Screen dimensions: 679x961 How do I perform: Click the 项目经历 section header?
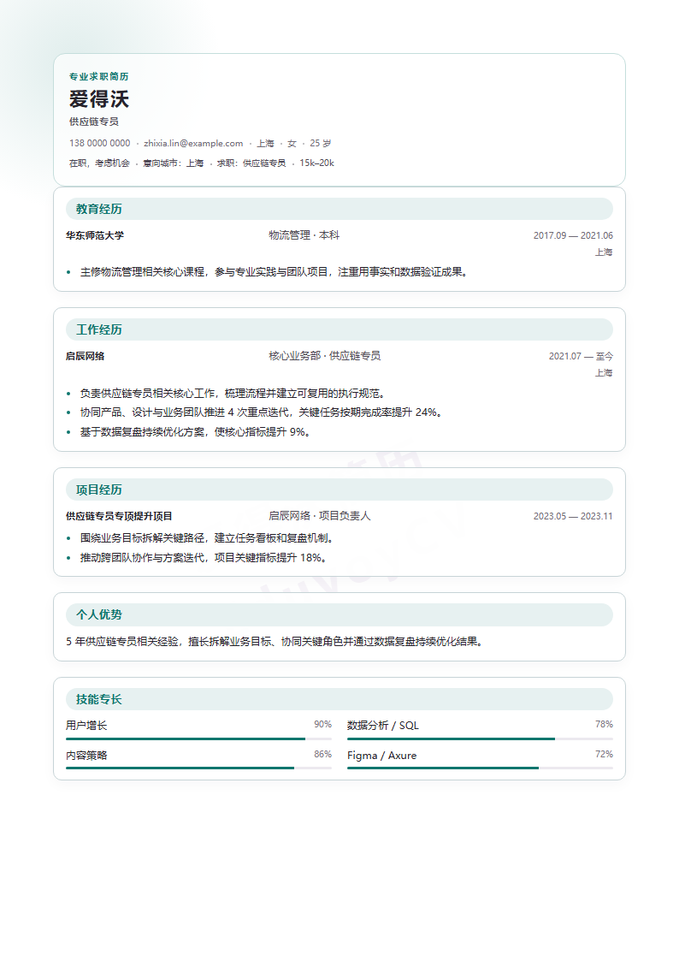[339, 489]
